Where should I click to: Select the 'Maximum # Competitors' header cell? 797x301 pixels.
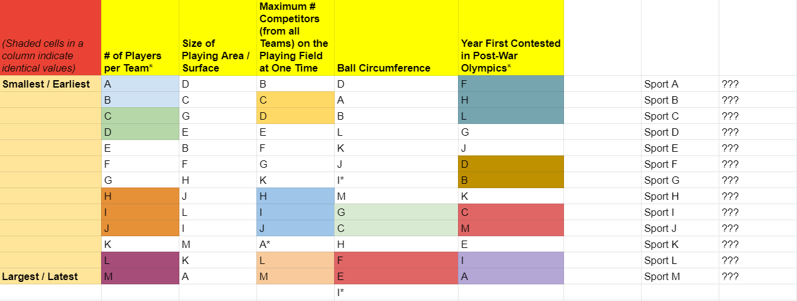pos(295,38)
